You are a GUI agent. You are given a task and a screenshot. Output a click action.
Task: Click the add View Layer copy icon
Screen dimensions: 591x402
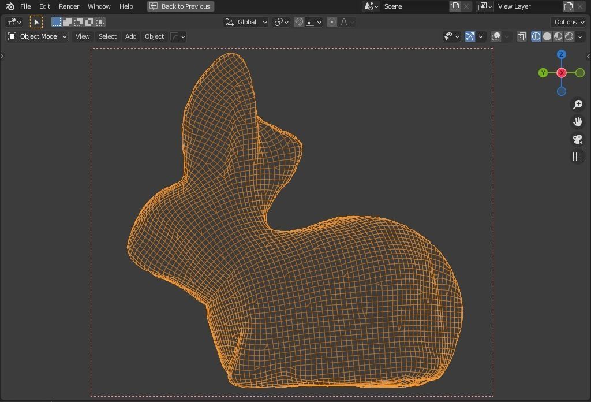[x=568, y=6]
